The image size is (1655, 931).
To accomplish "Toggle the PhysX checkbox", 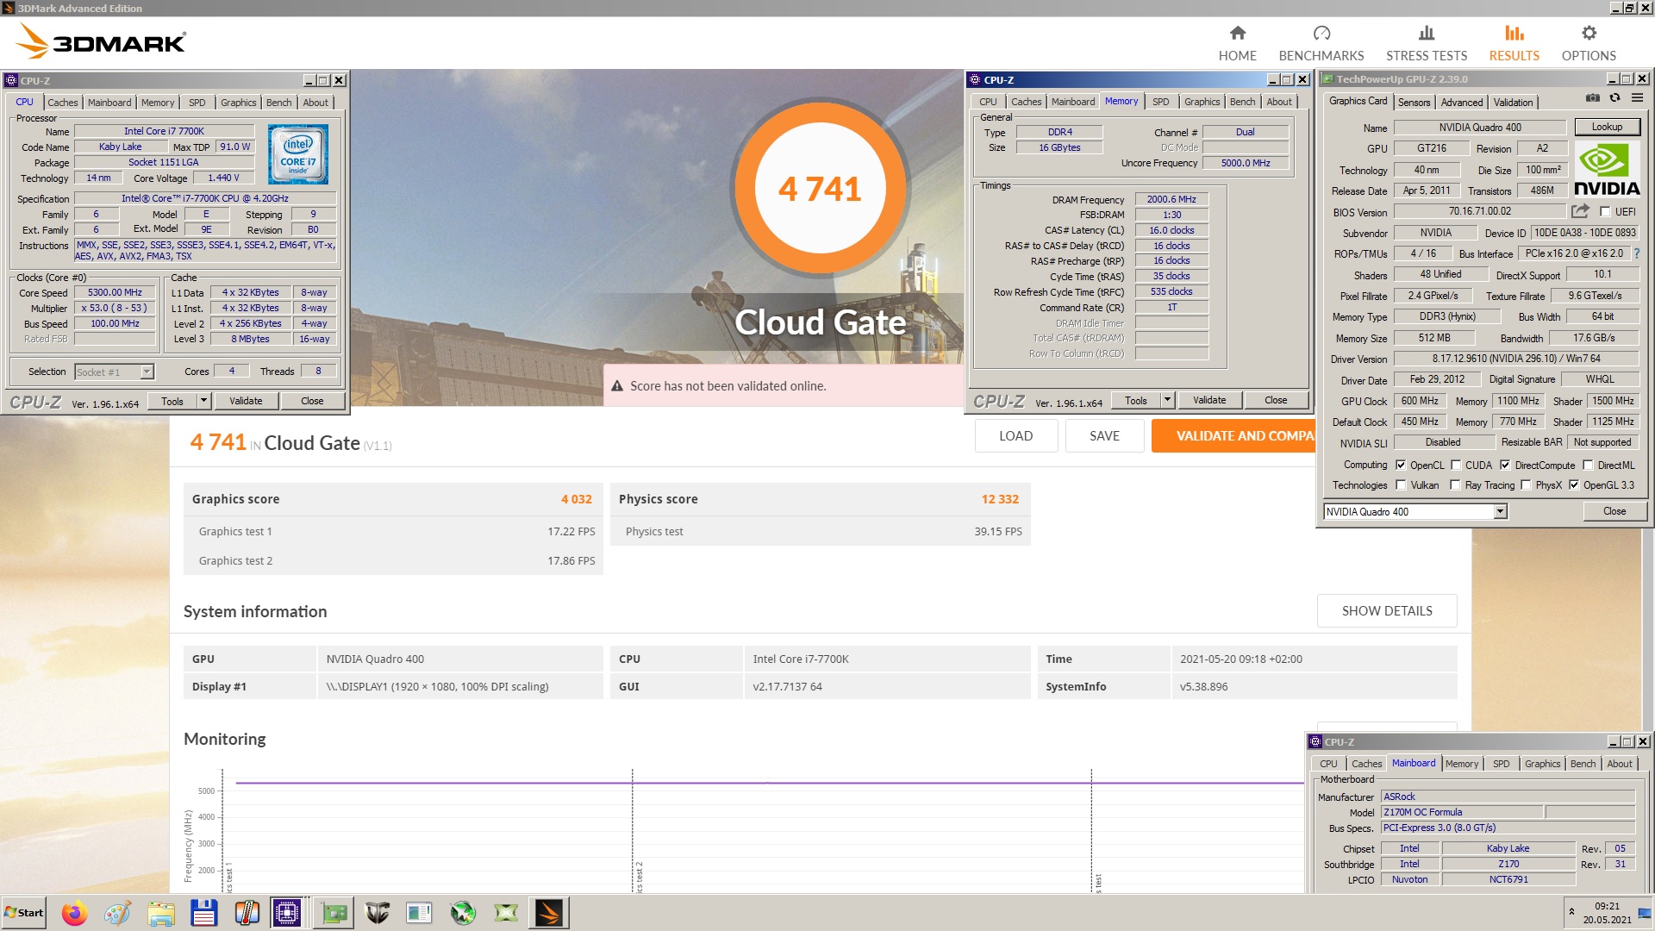I will pos(1526,485).
